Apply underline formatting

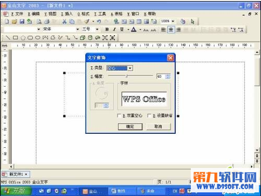[x=122, y=30]
